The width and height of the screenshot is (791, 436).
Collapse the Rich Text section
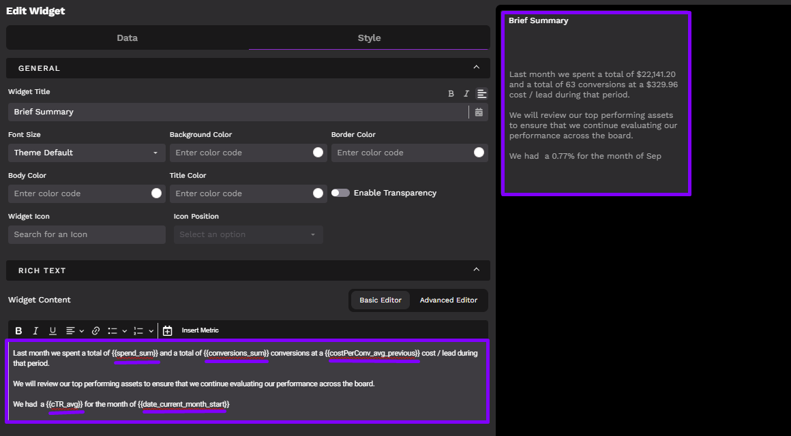click(x=476, y=270)
